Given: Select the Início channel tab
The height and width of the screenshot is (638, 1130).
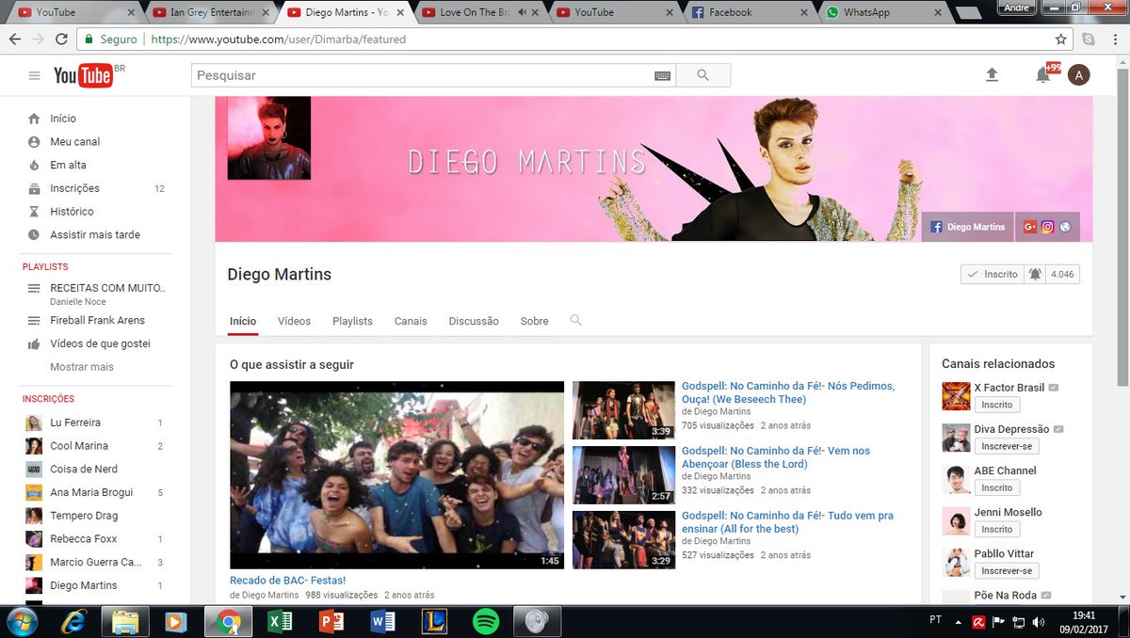Looking at the screenshot, I should point(243,322).
